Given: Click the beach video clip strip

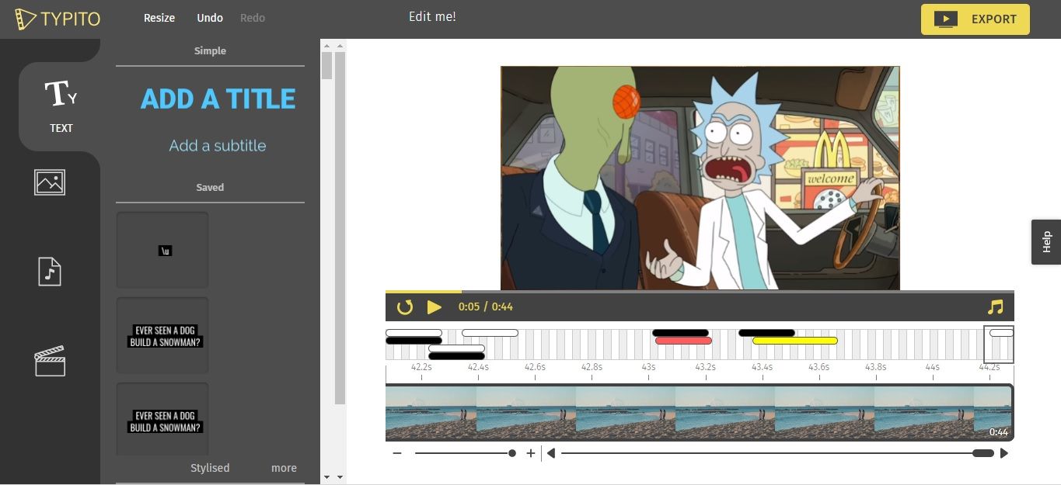Looking at the screenshot, I should point(699,413).
